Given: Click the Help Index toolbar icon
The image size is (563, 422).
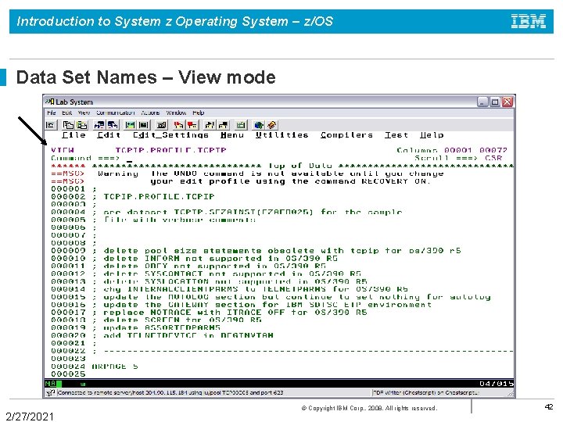Looking at the screenshot, I should pos(272,125).
